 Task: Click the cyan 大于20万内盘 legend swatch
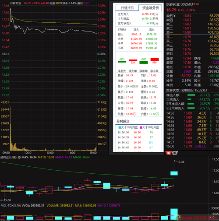120,127
